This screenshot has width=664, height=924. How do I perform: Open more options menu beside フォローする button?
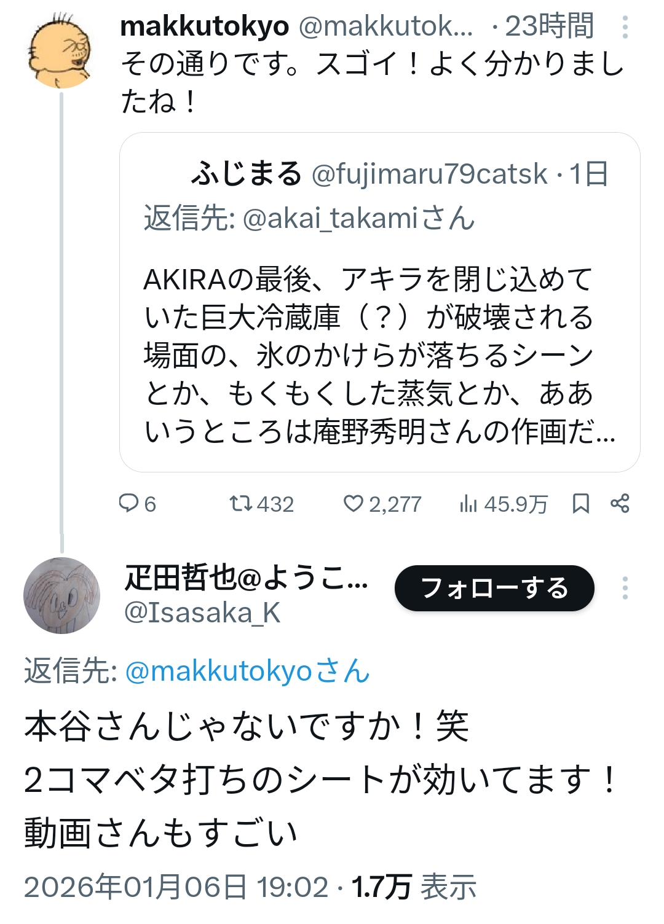click(x=625, y=588)
